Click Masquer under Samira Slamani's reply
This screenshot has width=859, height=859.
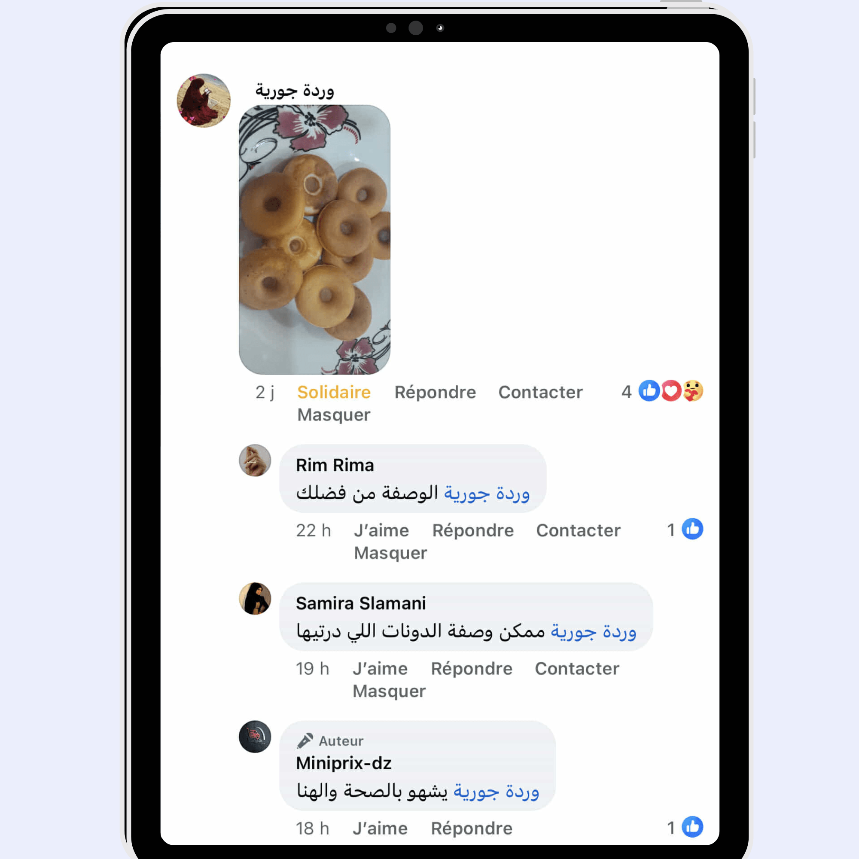tap(389, 691)
